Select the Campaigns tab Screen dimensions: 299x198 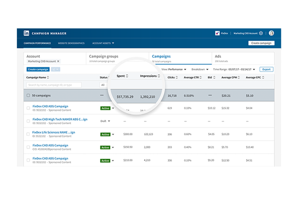[x=180, y=58]
